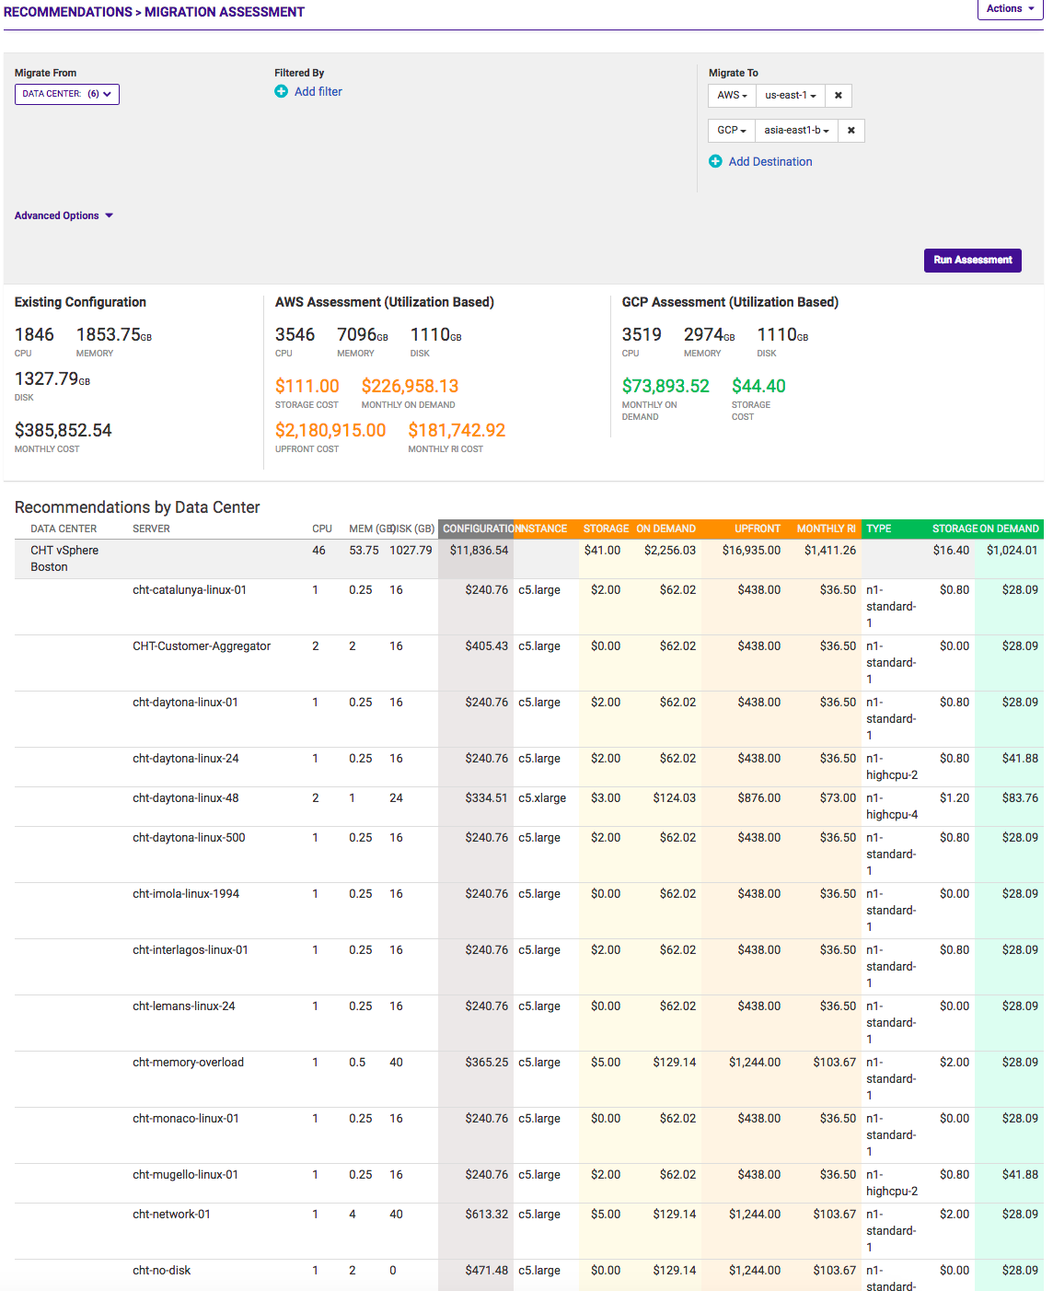Click the Run Assessment button
This screenshot has width=1053, height=1291.
click(x=972, y=261)
